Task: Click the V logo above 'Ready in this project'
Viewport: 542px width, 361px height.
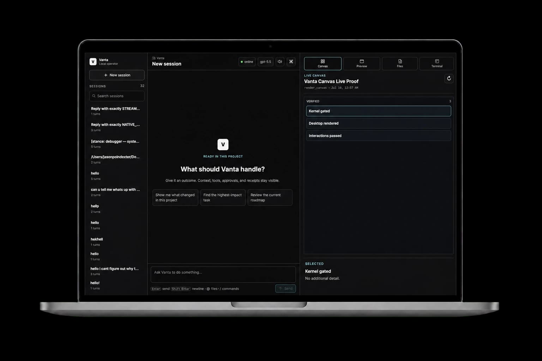Action: coord(223,145)
